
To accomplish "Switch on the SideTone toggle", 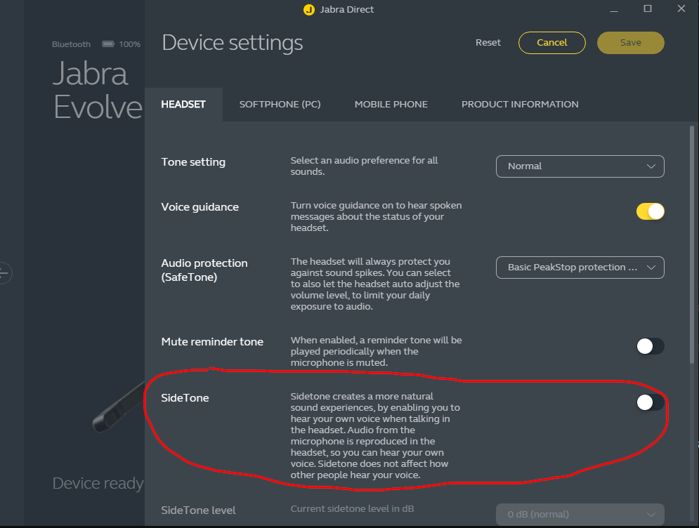I will click(650, 402).
